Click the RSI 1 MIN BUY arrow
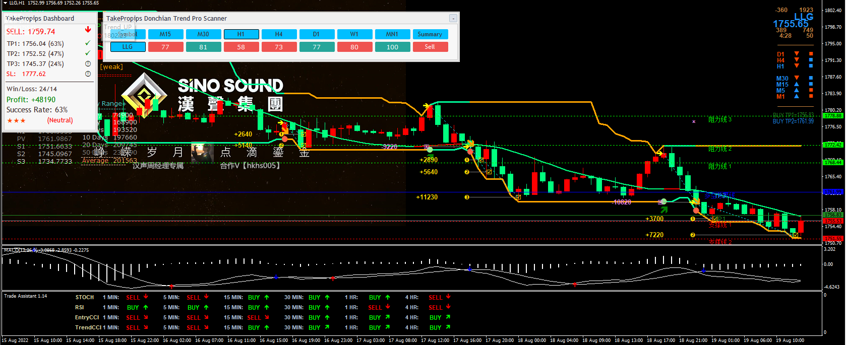Image resolution: width=846 pixels, height=345 pixels. click(x=146, y=307)
